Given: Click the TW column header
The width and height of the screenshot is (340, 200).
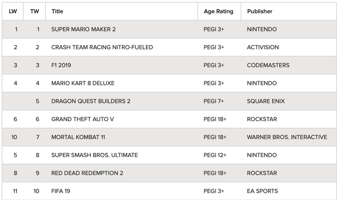Looking at the screenshot, I should (35, 11).
